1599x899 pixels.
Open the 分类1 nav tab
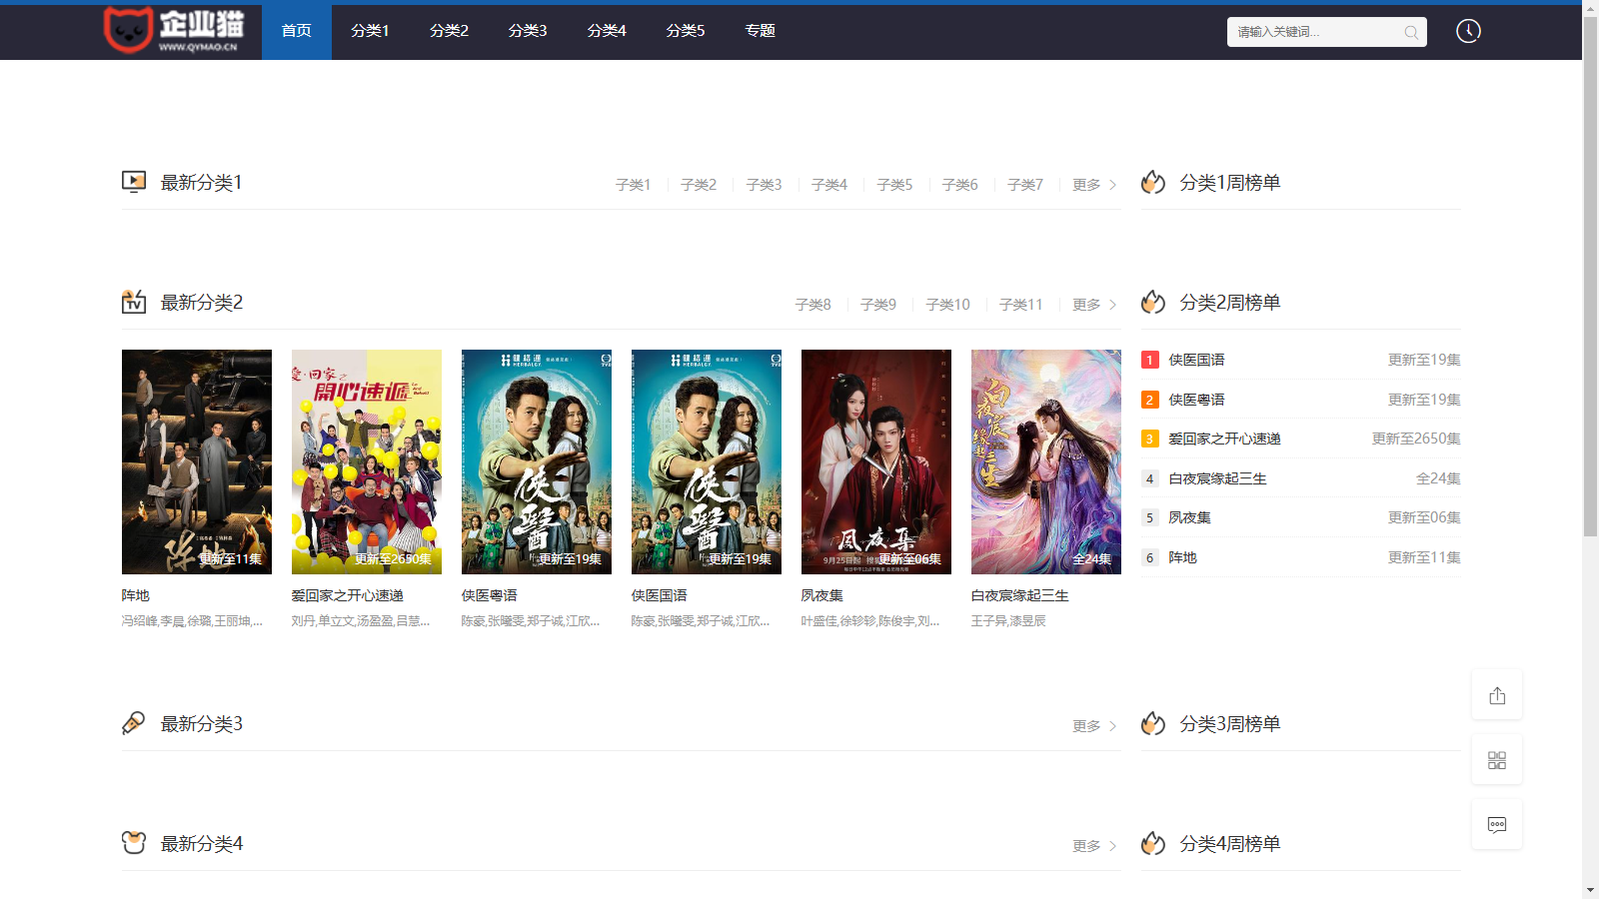pyautogui.click(x=370, y=31)
